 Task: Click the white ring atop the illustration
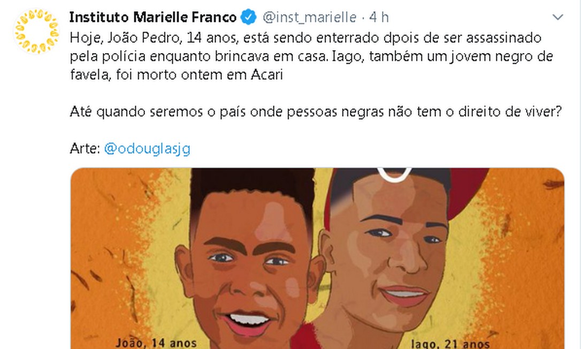point(394,174)
